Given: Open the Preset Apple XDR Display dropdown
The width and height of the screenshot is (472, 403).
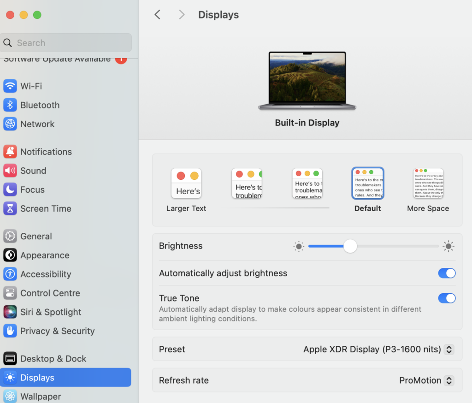Looking at the screenshot, I should (x=448, y=350).
